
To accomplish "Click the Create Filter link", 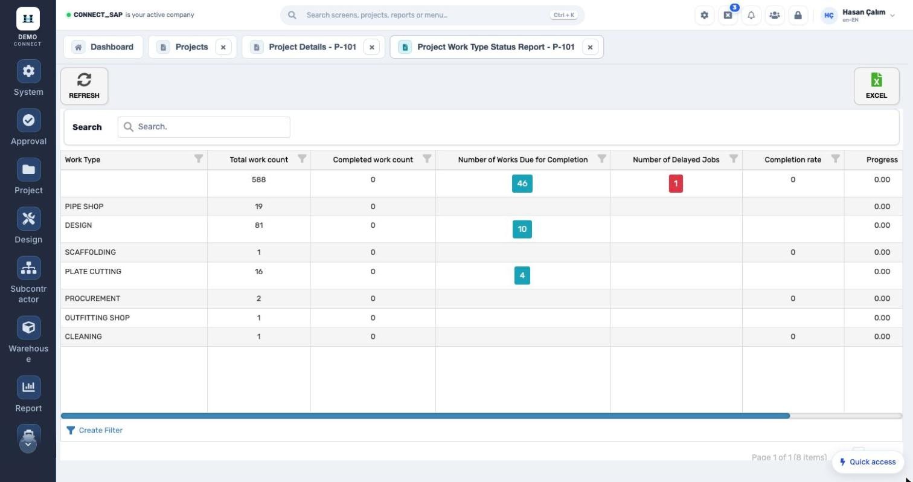I will tap(94, 430).
